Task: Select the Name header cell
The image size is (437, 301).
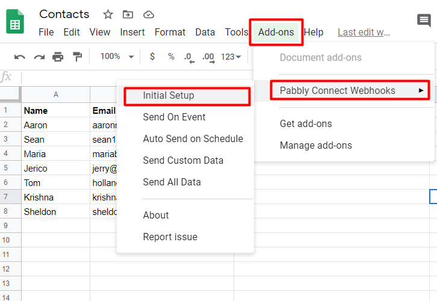Action: click(x=56, y=110)
